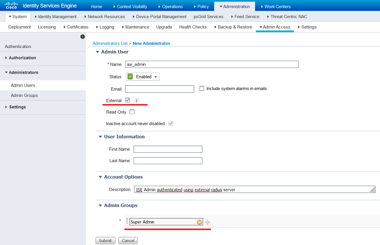Open the Operations menu
Screen dimensions: 380x245
coord(171,7)
